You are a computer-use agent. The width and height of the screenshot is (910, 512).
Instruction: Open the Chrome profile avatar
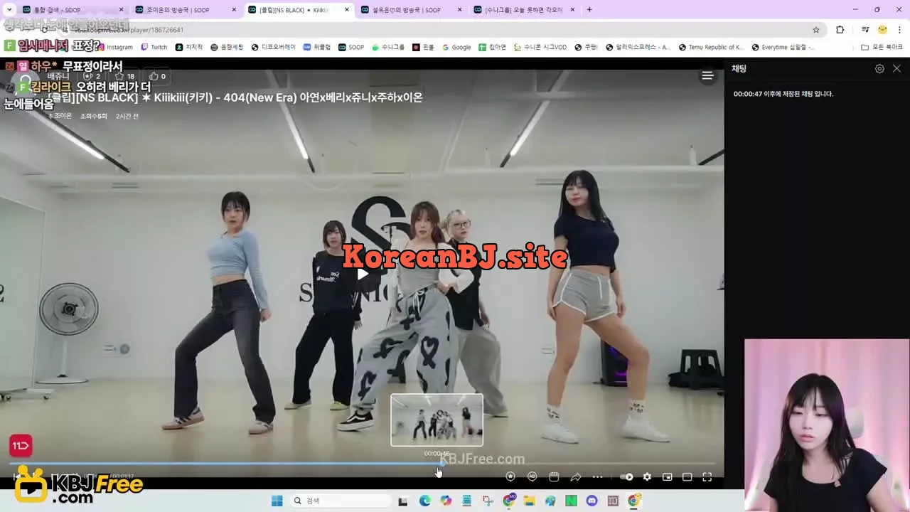(882, 30)
